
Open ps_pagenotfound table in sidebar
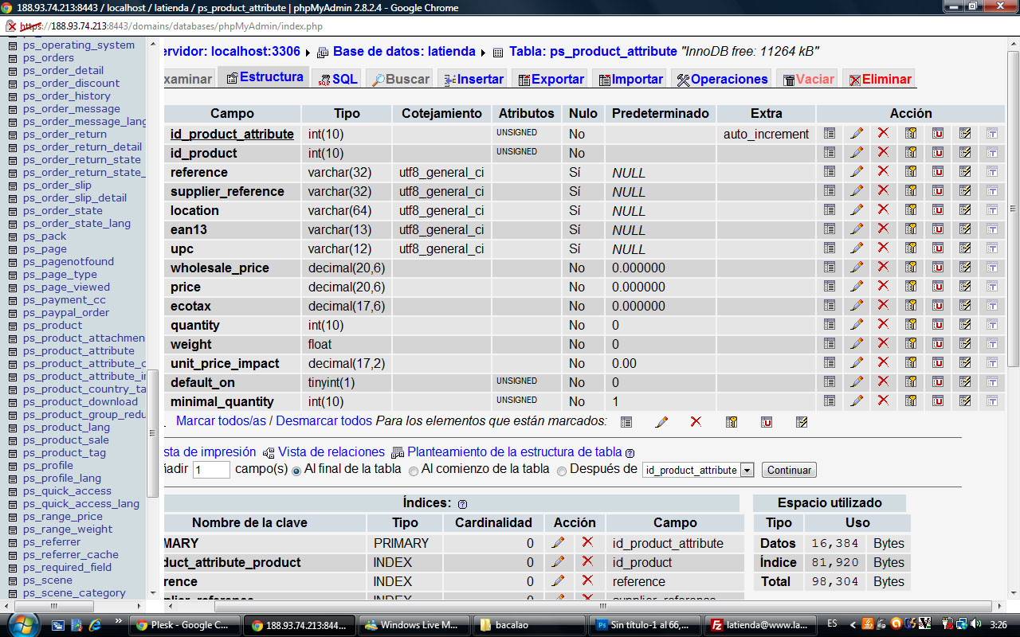pyautogui.click(x=68, y=261)
